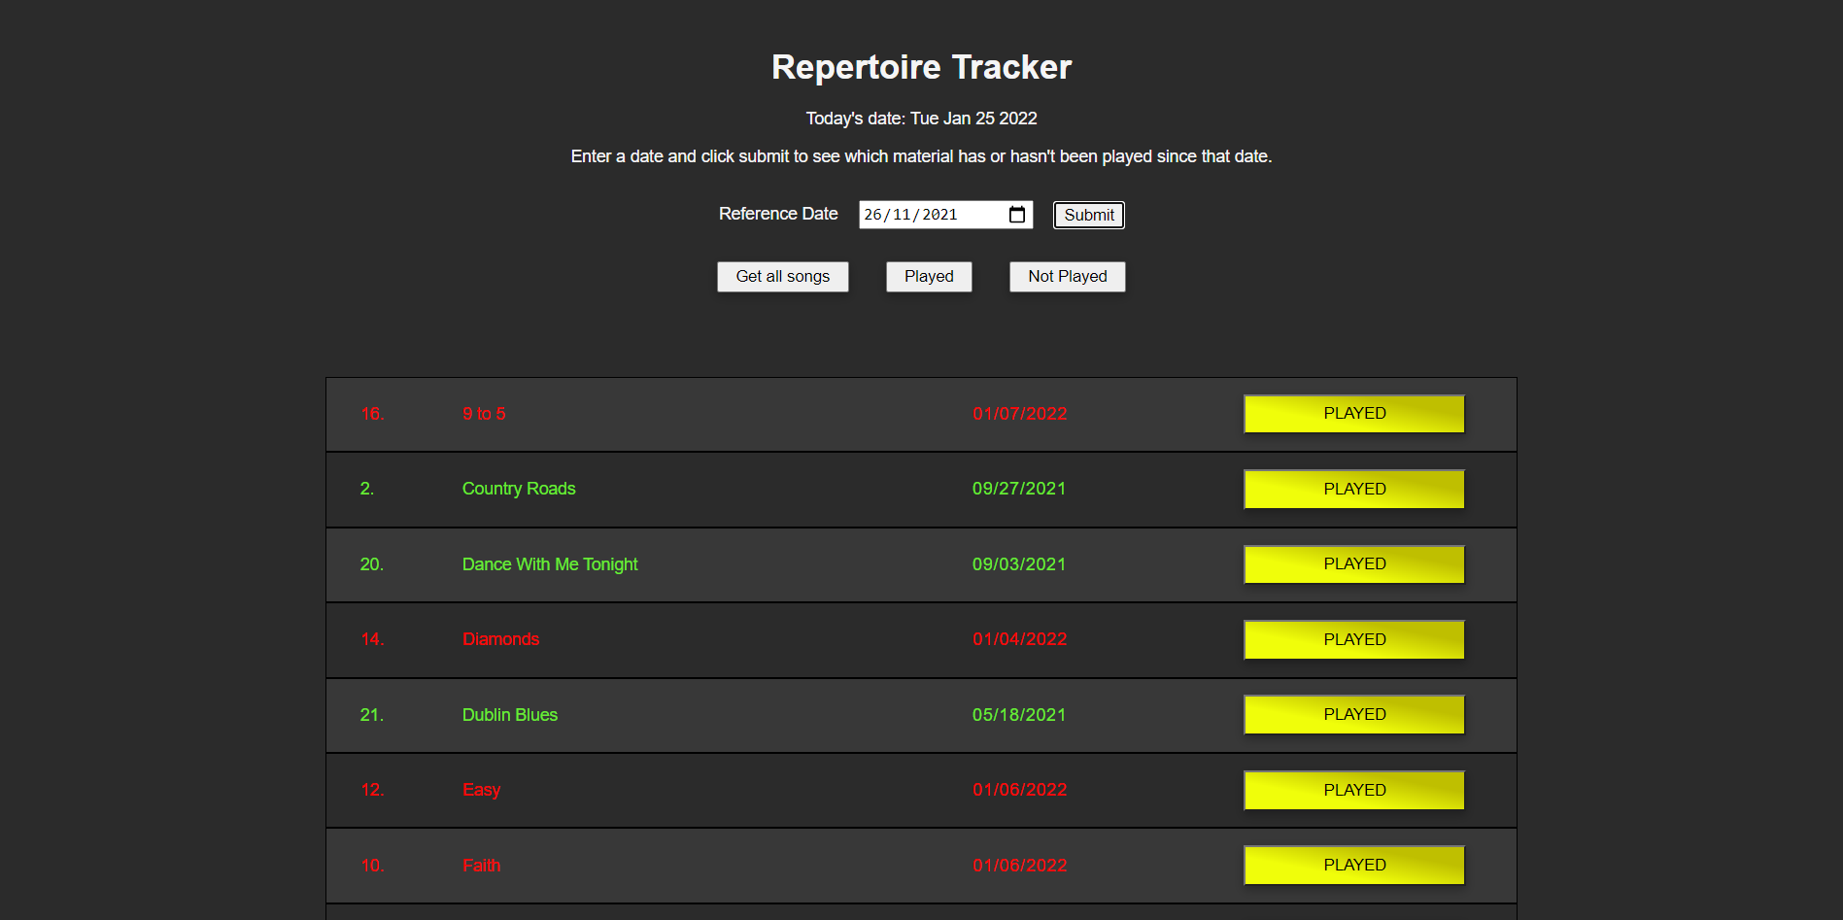This screenshot has height=920, width=1843.
Task: Click the date 09/27/2021 for Country Roads
Action: point(1019,489)
